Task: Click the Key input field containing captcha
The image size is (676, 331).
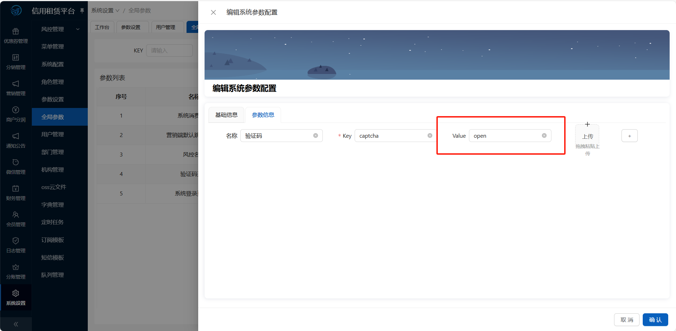Action: [391, 136]
